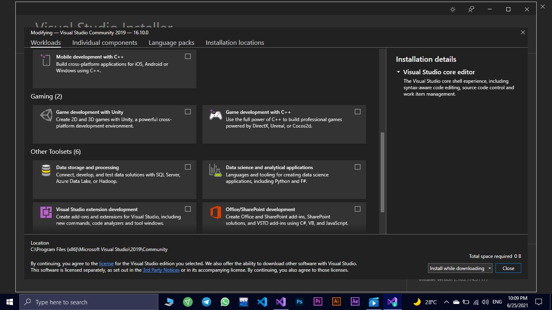Image resolution: width=552 pixels, height=310 pixels.
Task: Check Office/SharePoint development workload
Action: pos(358,209)
